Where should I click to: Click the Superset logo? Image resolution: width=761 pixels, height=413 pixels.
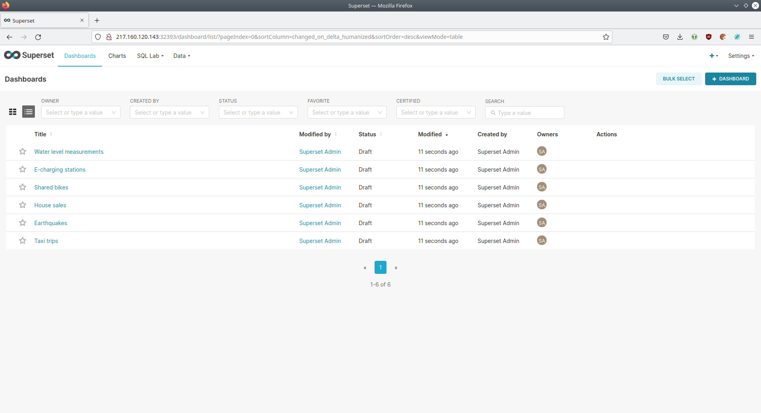[x=29, y=55]
